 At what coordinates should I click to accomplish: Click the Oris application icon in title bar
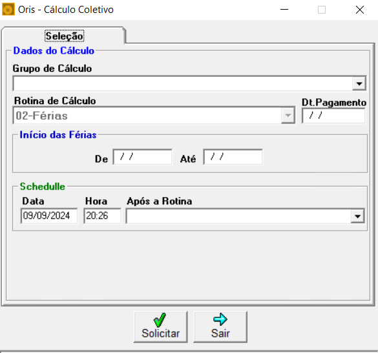pyautogui.click(x=8, y=10)
